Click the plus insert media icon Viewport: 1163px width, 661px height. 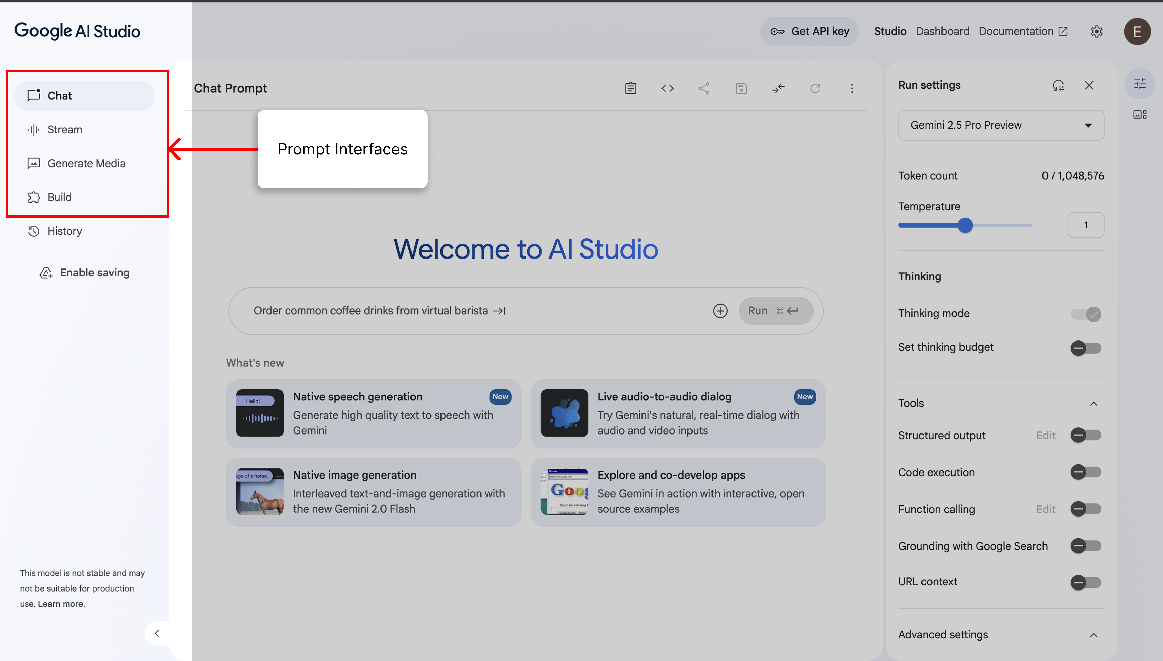click(x=720, y=311)
